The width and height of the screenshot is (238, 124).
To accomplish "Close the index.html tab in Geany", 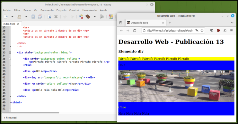I will pyautogui.click(x=18, y=24).
